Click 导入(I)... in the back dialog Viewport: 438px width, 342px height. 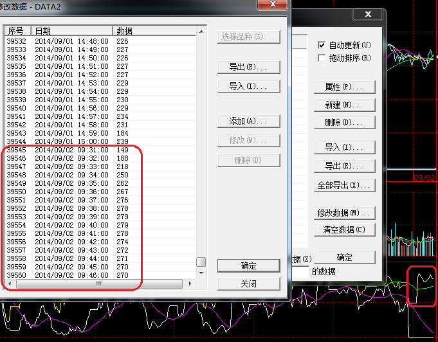345,147
